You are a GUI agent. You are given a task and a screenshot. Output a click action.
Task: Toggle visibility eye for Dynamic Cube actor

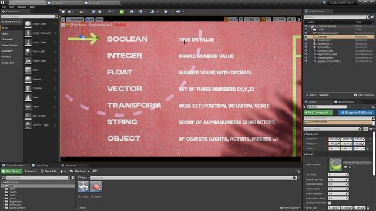tap(306, 51)
